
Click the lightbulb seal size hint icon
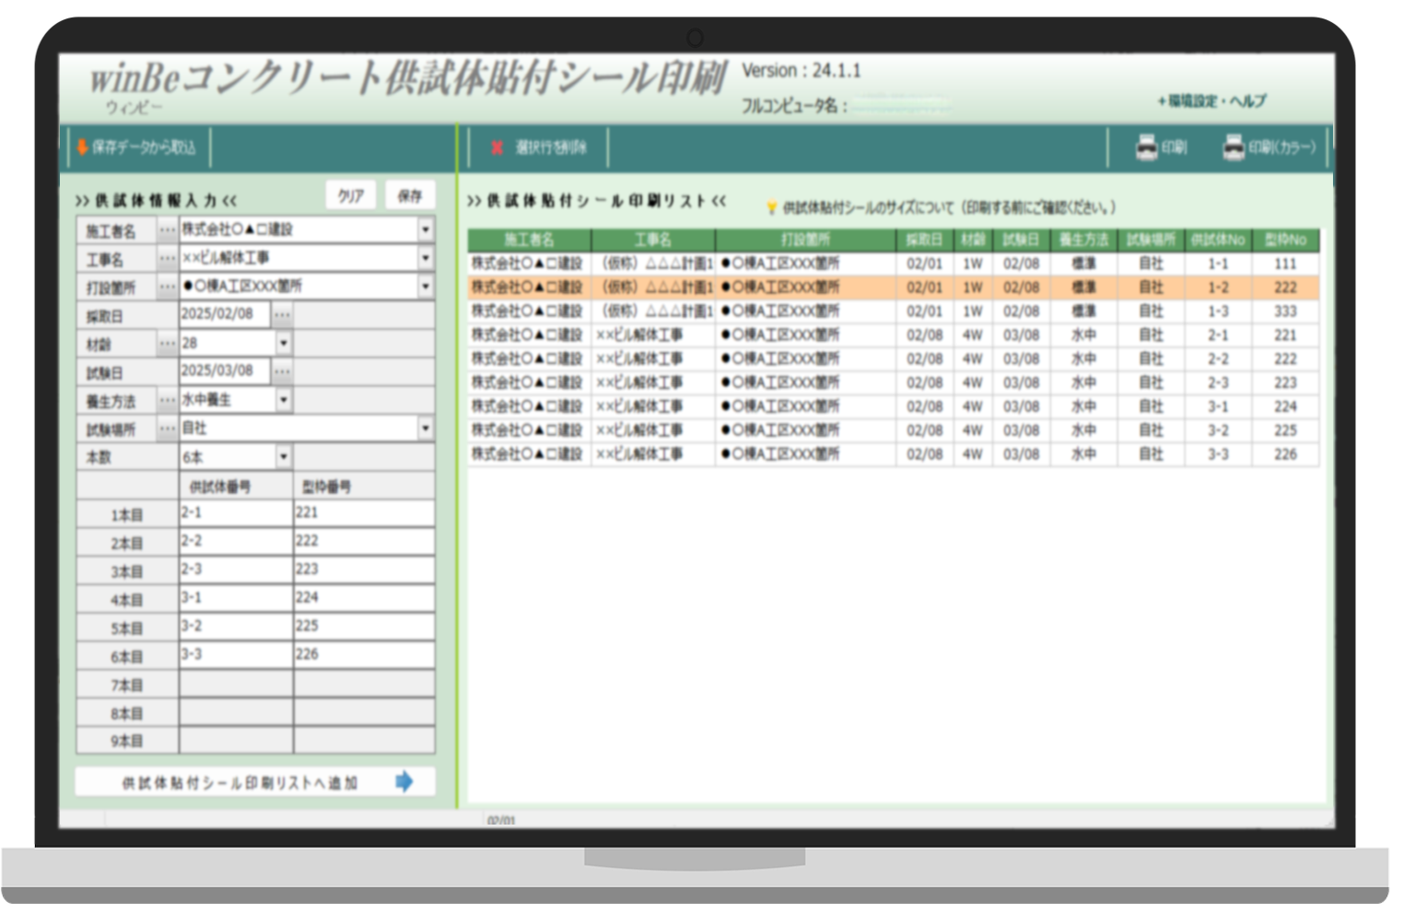click(771, 208)
